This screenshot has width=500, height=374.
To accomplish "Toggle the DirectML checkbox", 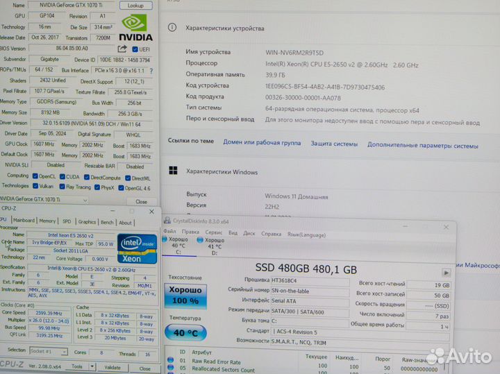I will [128, 178].
